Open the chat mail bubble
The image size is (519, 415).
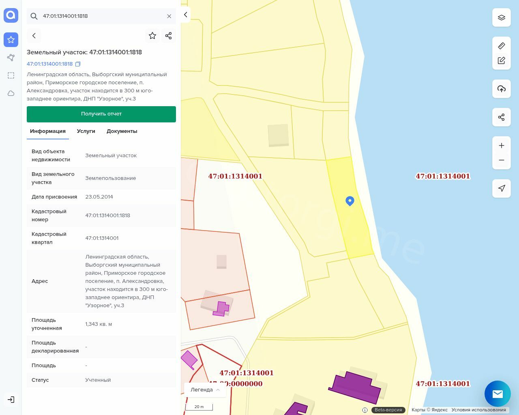pyautogui.click(x=497, y=394)
